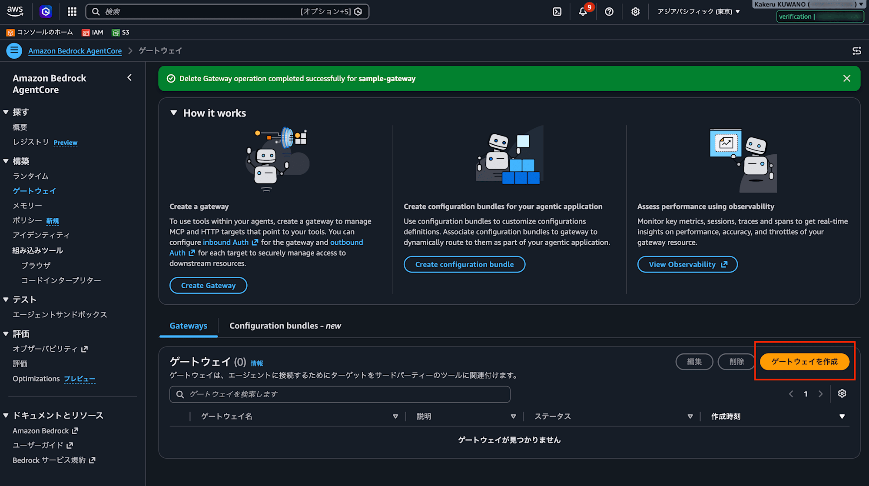
Task: Open ポリシー in the sidebar
Action: pos(27,220)
